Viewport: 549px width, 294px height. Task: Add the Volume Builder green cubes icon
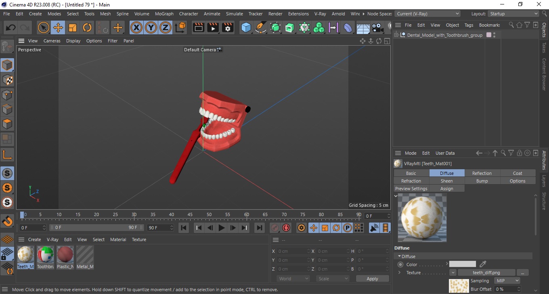coord(319,27)
